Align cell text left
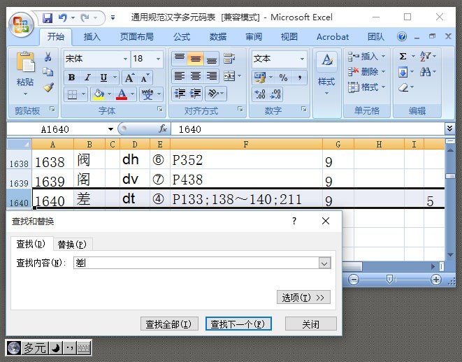 pos(180,76)
